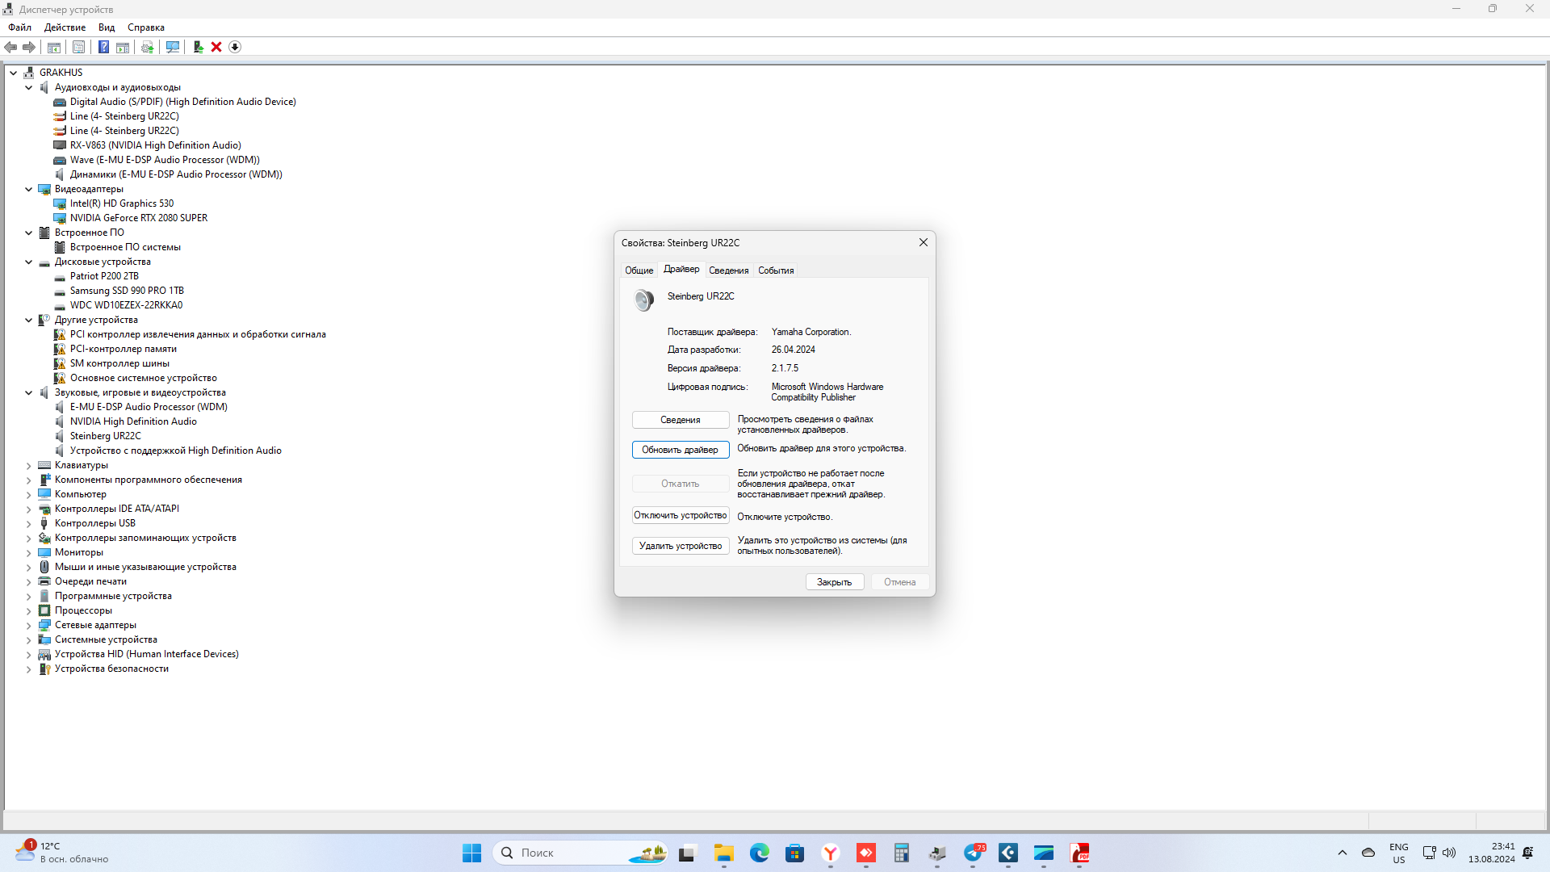Click the taskbar Поиск search field

tap(565, 853)
